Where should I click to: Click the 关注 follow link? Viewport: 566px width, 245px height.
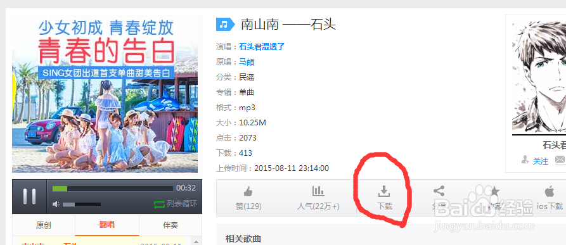(x=541, y=161)
